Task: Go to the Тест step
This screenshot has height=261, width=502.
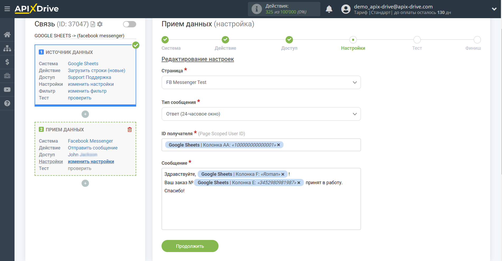Action: (x=417, y=40)
